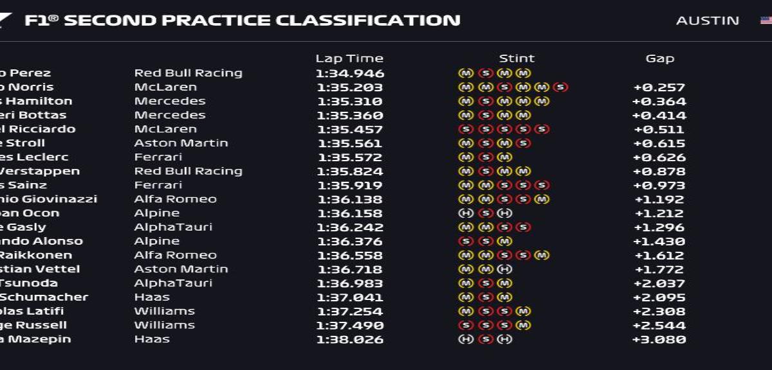This screenshot has width=772, height=370.
Task: Click the soft tyre icon in Ocon's stint
Action: click(486, 213)
